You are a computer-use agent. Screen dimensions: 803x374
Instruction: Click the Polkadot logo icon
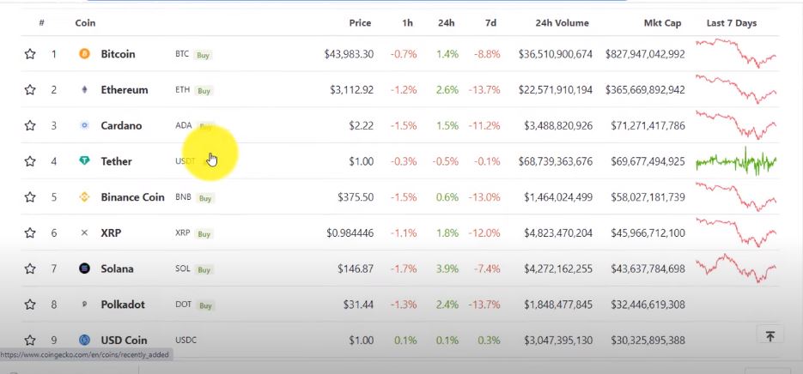84,305
